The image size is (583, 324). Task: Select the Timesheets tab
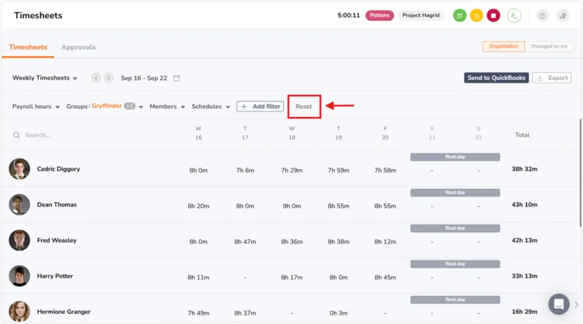coord(28,47)
